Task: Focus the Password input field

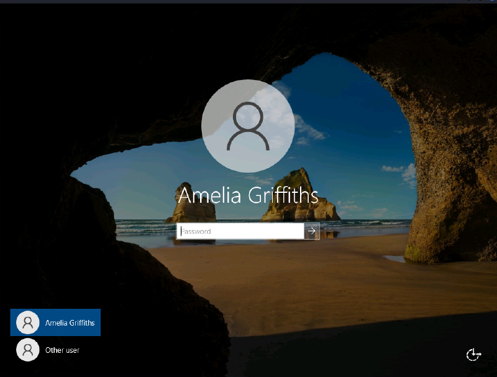Action: click(x=240, y=231)
